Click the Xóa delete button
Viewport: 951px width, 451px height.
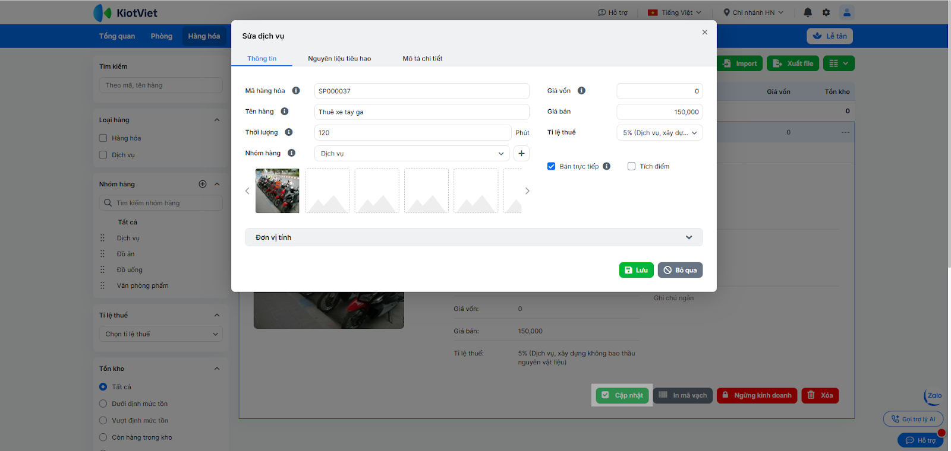(x=820, y=395)
